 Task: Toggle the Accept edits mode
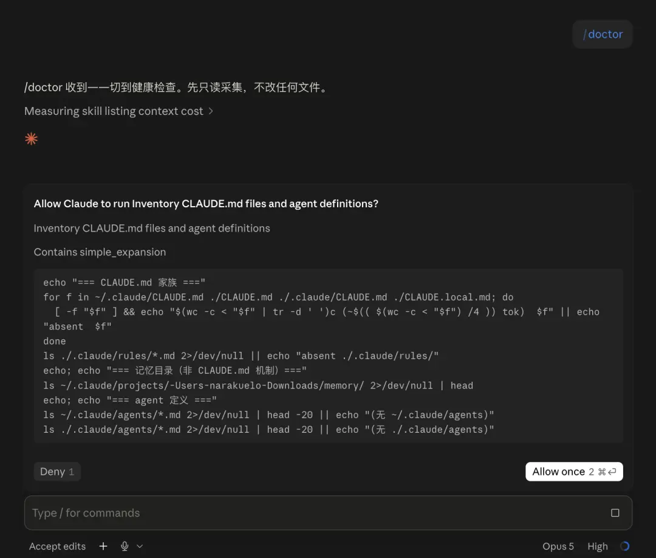coord(57,546)
